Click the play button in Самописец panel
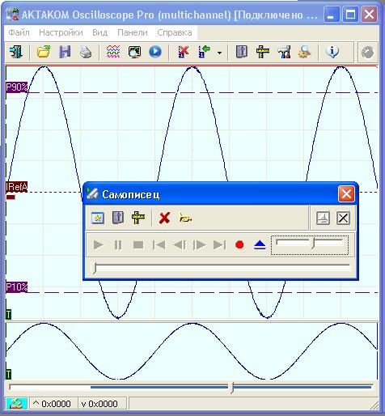This screenshot has width=385, height=416. pos(98,245)
